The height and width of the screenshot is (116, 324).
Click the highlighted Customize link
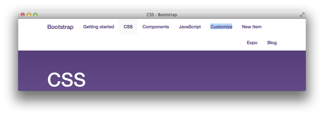221,27
